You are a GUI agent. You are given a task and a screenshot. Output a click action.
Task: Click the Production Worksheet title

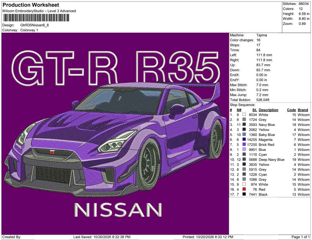31,5
